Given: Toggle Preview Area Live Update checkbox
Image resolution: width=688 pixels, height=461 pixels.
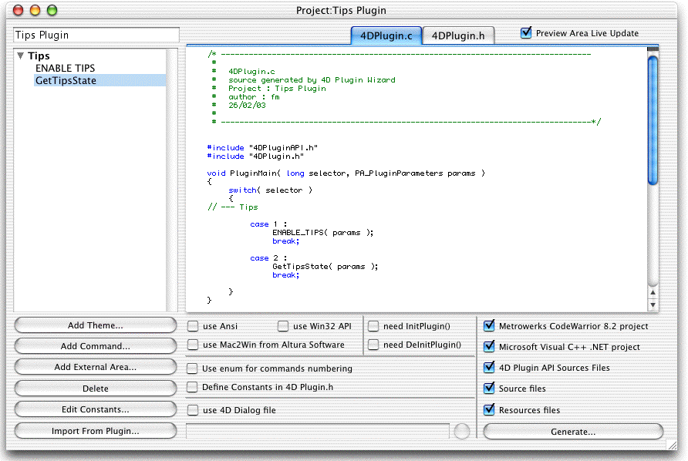Looking at the screenshot, I should tap(527, 33).
